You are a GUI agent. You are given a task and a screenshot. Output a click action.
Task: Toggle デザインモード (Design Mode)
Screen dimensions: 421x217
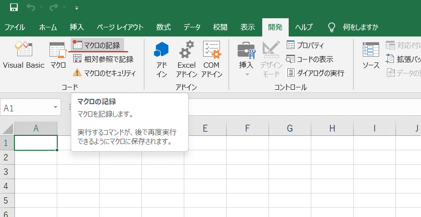271,59
